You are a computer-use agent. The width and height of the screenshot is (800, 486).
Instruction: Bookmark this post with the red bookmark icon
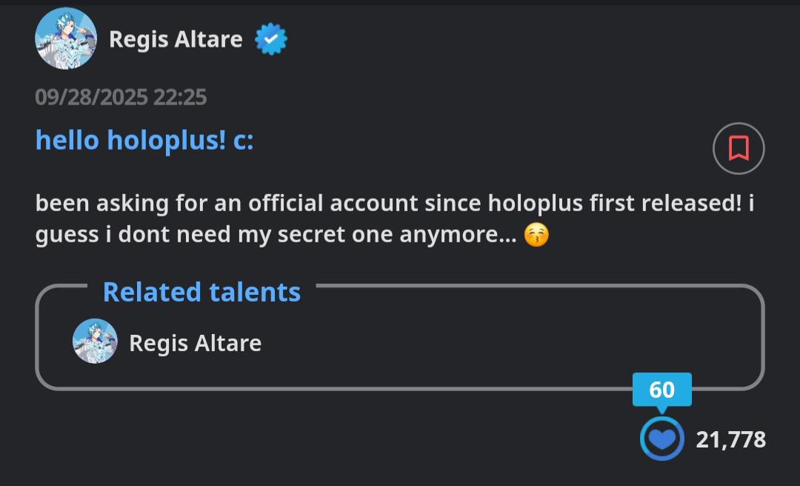[739, 149]
